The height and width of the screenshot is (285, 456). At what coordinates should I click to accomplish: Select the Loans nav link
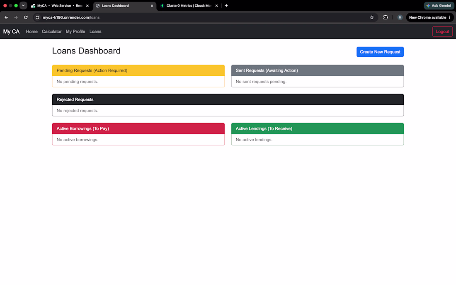point(95,31)
